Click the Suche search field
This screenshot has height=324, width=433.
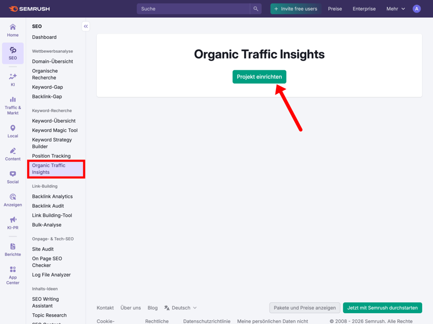point(193,9)
